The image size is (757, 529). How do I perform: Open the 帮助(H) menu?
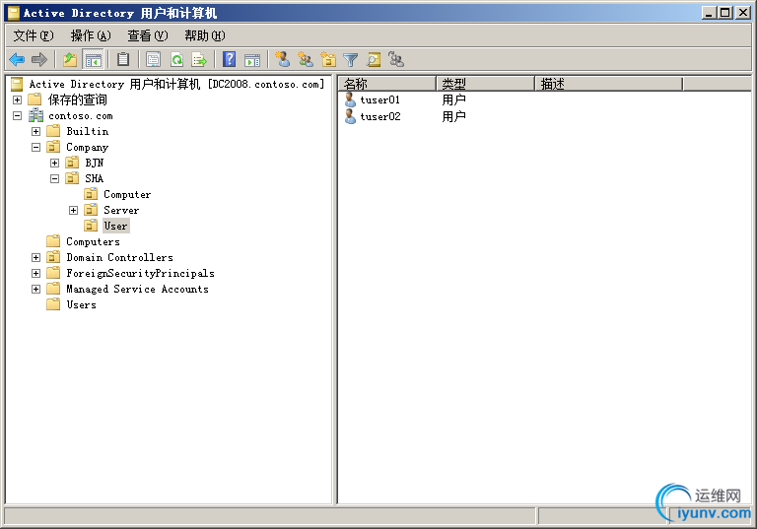click(205, 35)
